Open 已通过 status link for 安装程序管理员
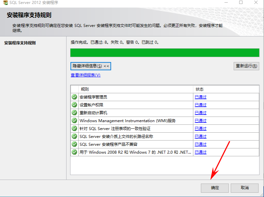The height and width of the screenshot is (197, 264). coord(200,97)
